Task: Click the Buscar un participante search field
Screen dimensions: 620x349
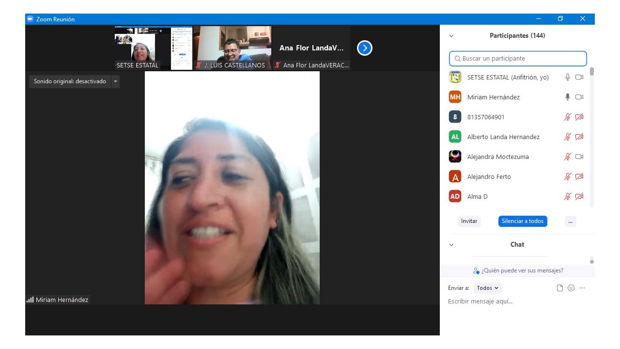Action: tap(518, 58)
